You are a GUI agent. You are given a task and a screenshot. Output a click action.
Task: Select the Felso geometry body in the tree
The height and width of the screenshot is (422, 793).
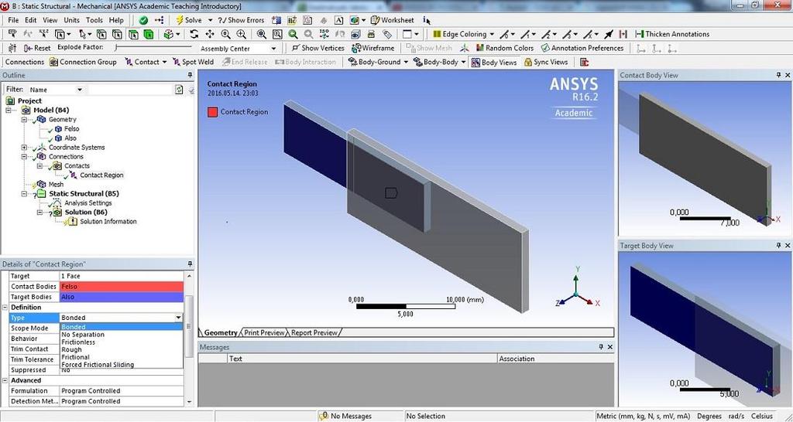[71, 129]
